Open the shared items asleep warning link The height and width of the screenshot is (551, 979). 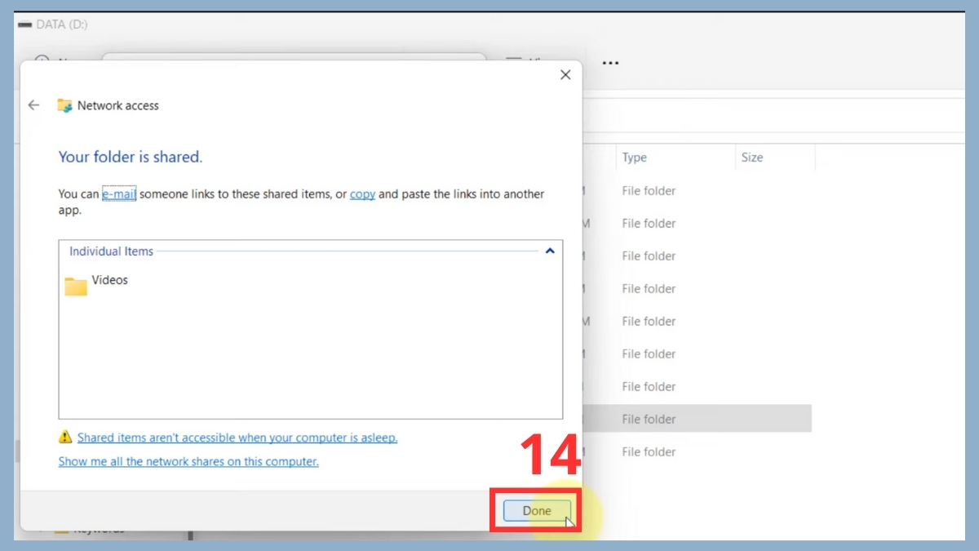point(237,438)
